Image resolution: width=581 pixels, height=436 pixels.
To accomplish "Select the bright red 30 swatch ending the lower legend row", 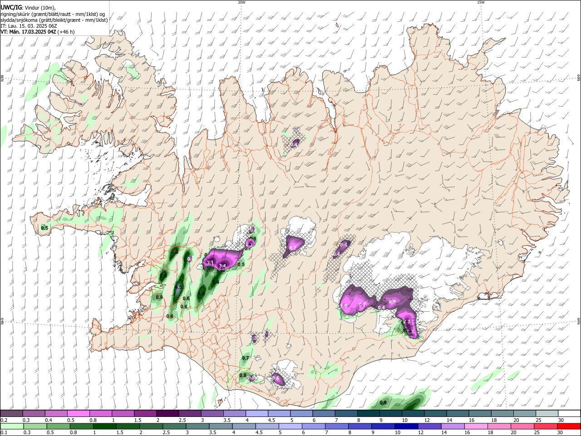I will [569, 426].
